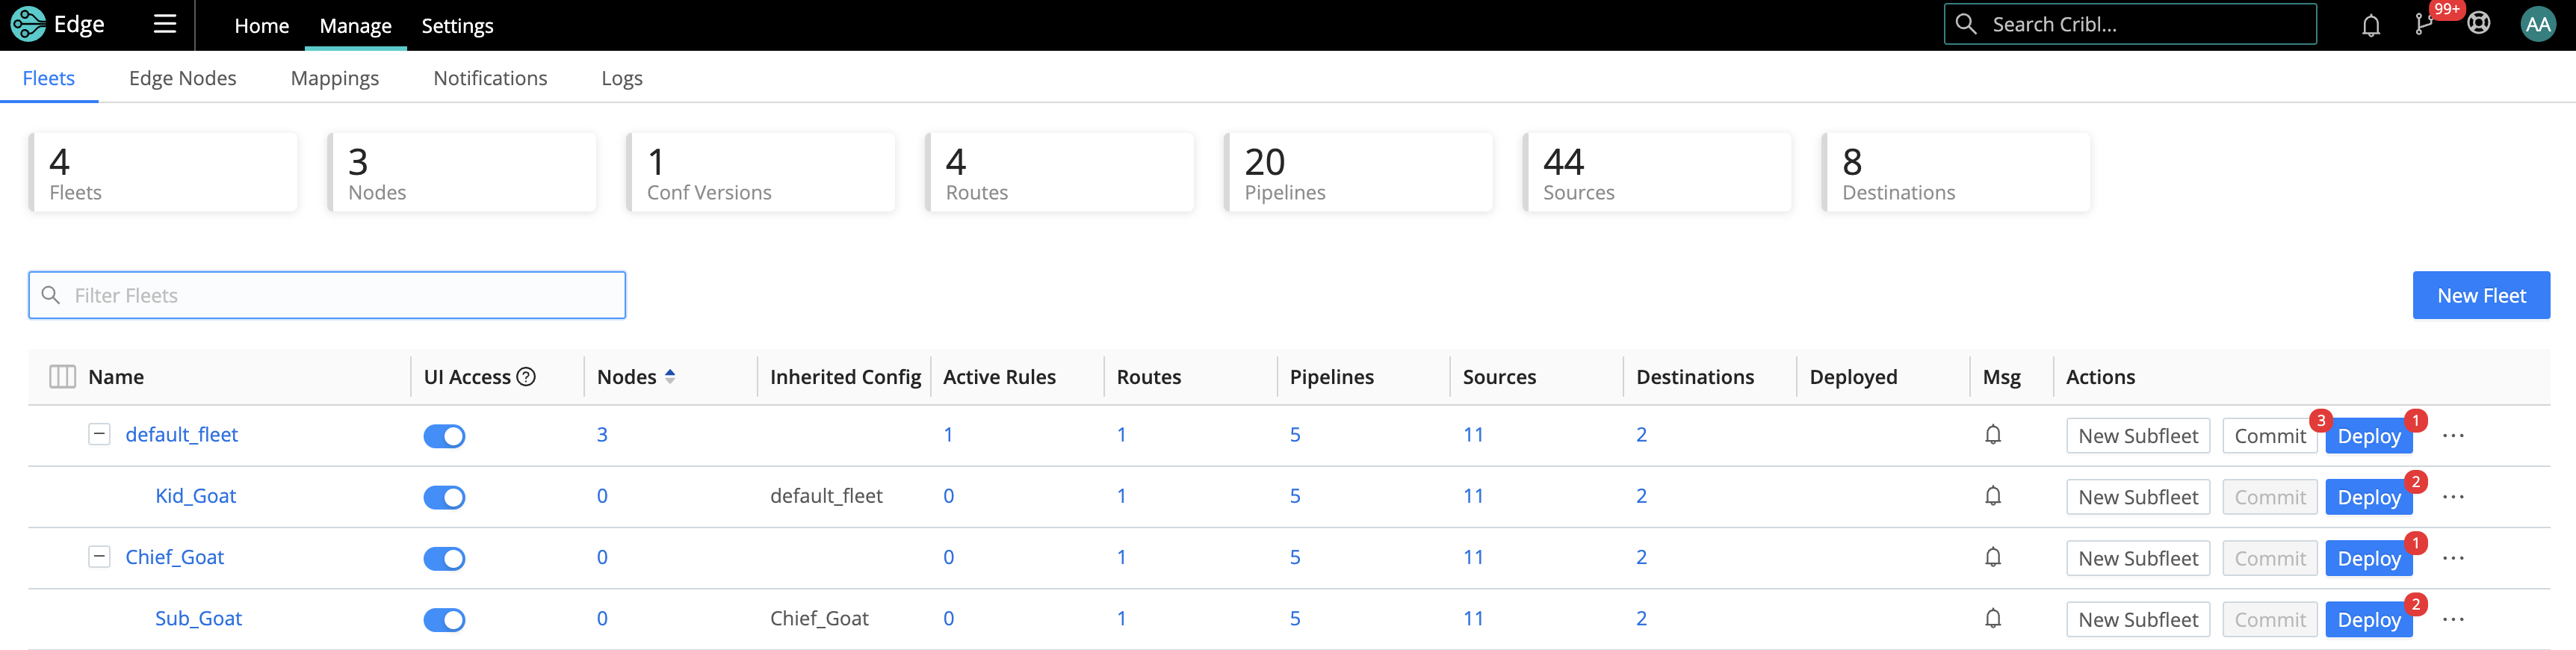Click the AA user avatar
Viewport: 2576px width, 650px height.
click(2537, 24)
